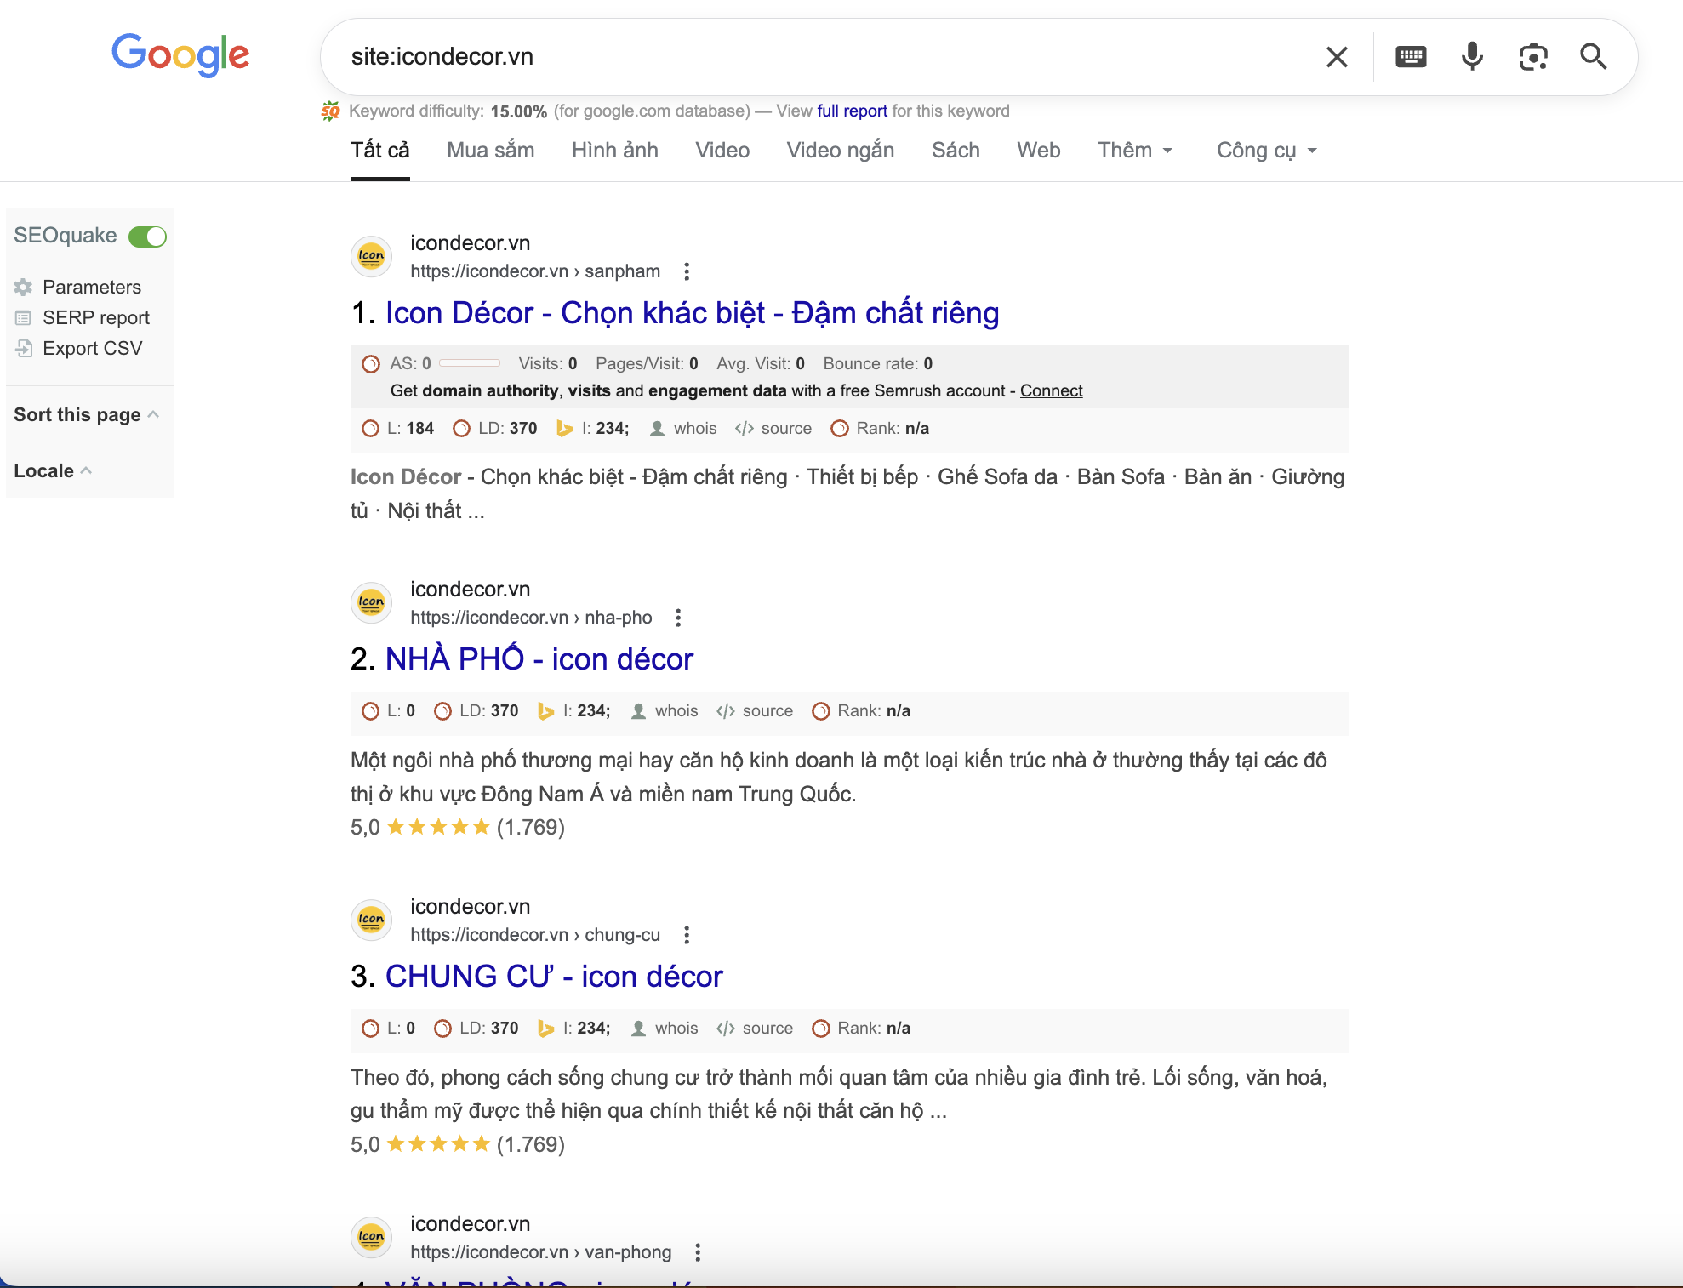Open three-dot menu for nha-pho result
Image resolution: width=1683 pixels, height=1288 pixels.
click(x=678, y=618)
